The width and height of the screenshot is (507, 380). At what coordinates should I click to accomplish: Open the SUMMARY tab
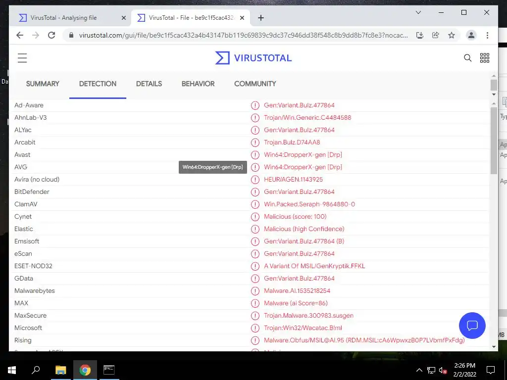43,84
